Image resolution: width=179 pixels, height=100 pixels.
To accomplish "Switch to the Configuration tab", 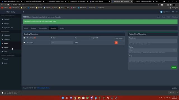I will pyautogui.click(x=43, y=28).
